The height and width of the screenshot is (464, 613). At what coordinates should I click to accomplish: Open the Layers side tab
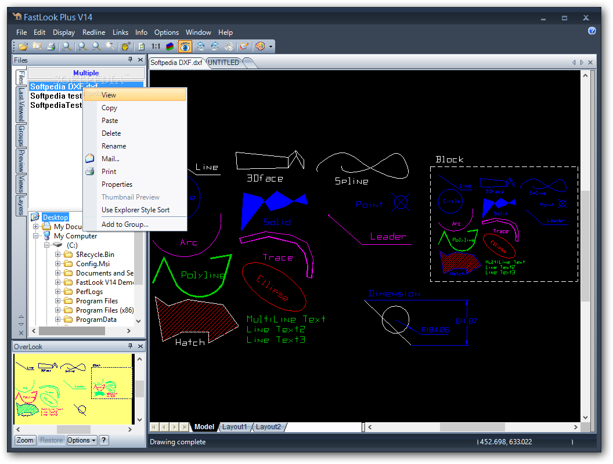21,205
